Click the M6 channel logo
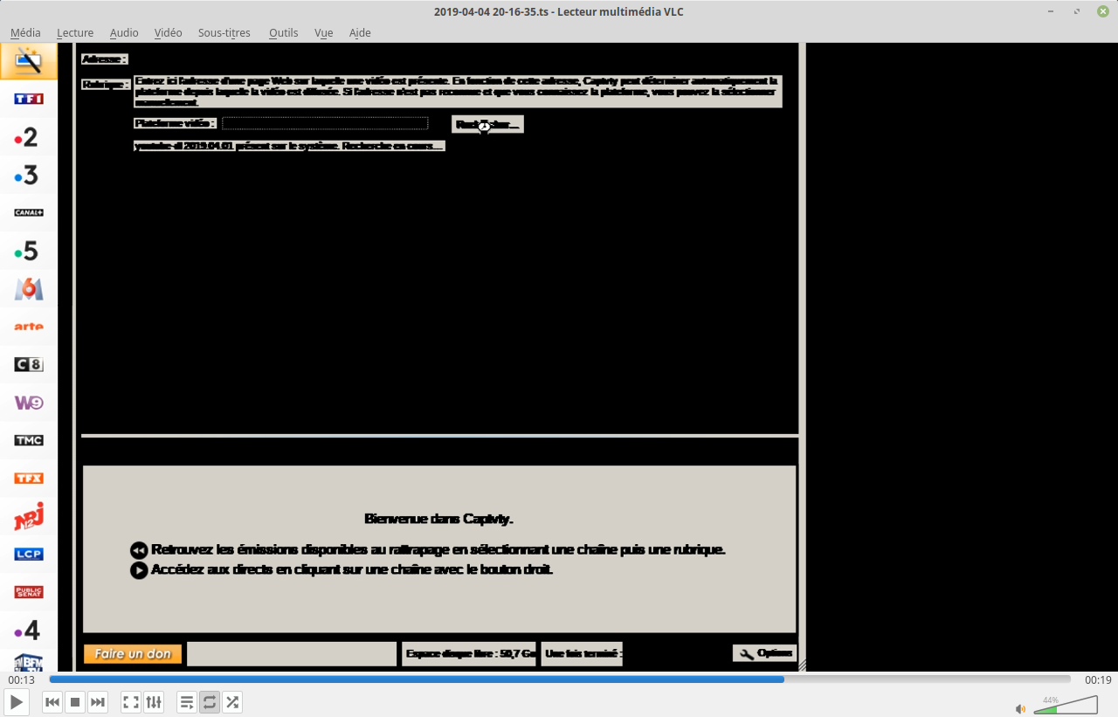Image resolution: width=1118 pixels, height=717 pixels. coord(28,288)
